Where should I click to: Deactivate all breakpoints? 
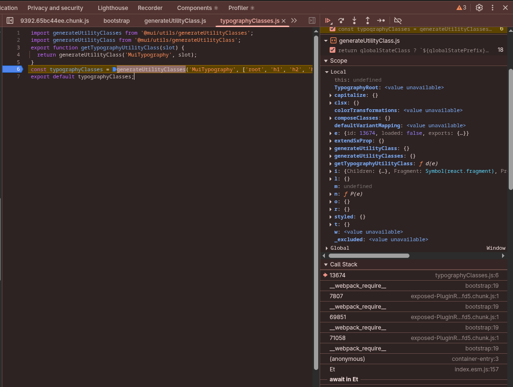click(398, 21)
